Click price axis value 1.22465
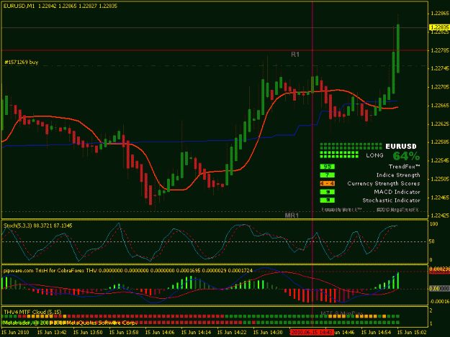 tap(440, 198)
